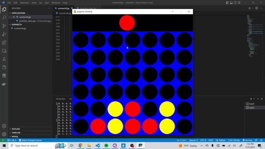Open the Testing flask view

[x=4, y=59]
